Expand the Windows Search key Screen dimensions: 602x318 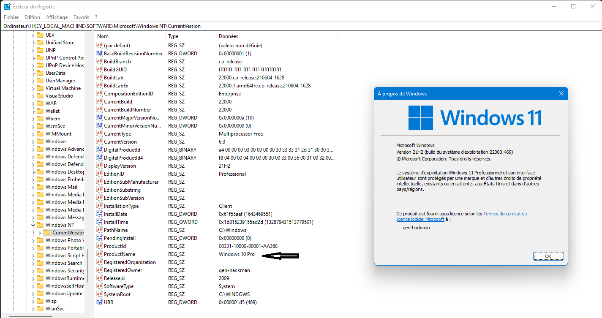coord(33,263)
